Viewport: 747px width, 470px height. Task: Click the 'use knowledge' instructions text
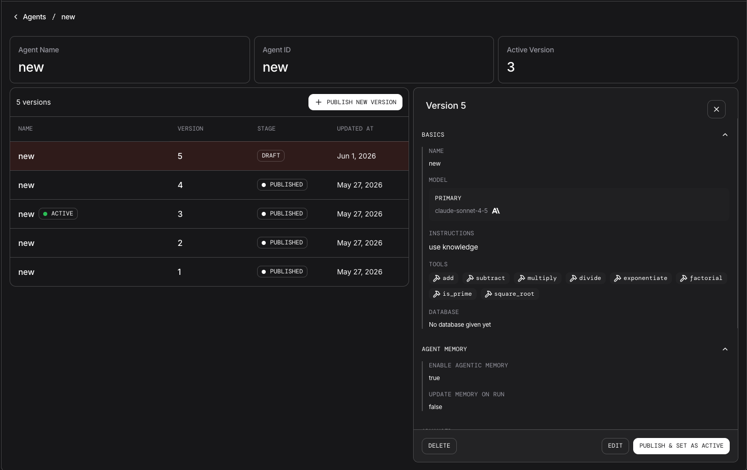[x=453, y=247]
